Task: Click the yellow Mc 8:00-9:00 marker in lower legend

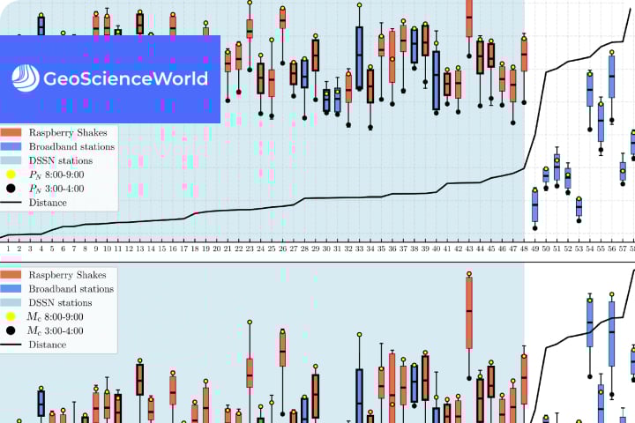Action: pos(11,316)
